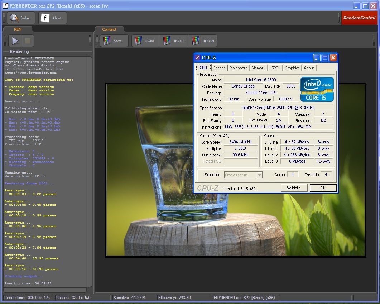Click the Triangles line in render log

click(29, 158)
